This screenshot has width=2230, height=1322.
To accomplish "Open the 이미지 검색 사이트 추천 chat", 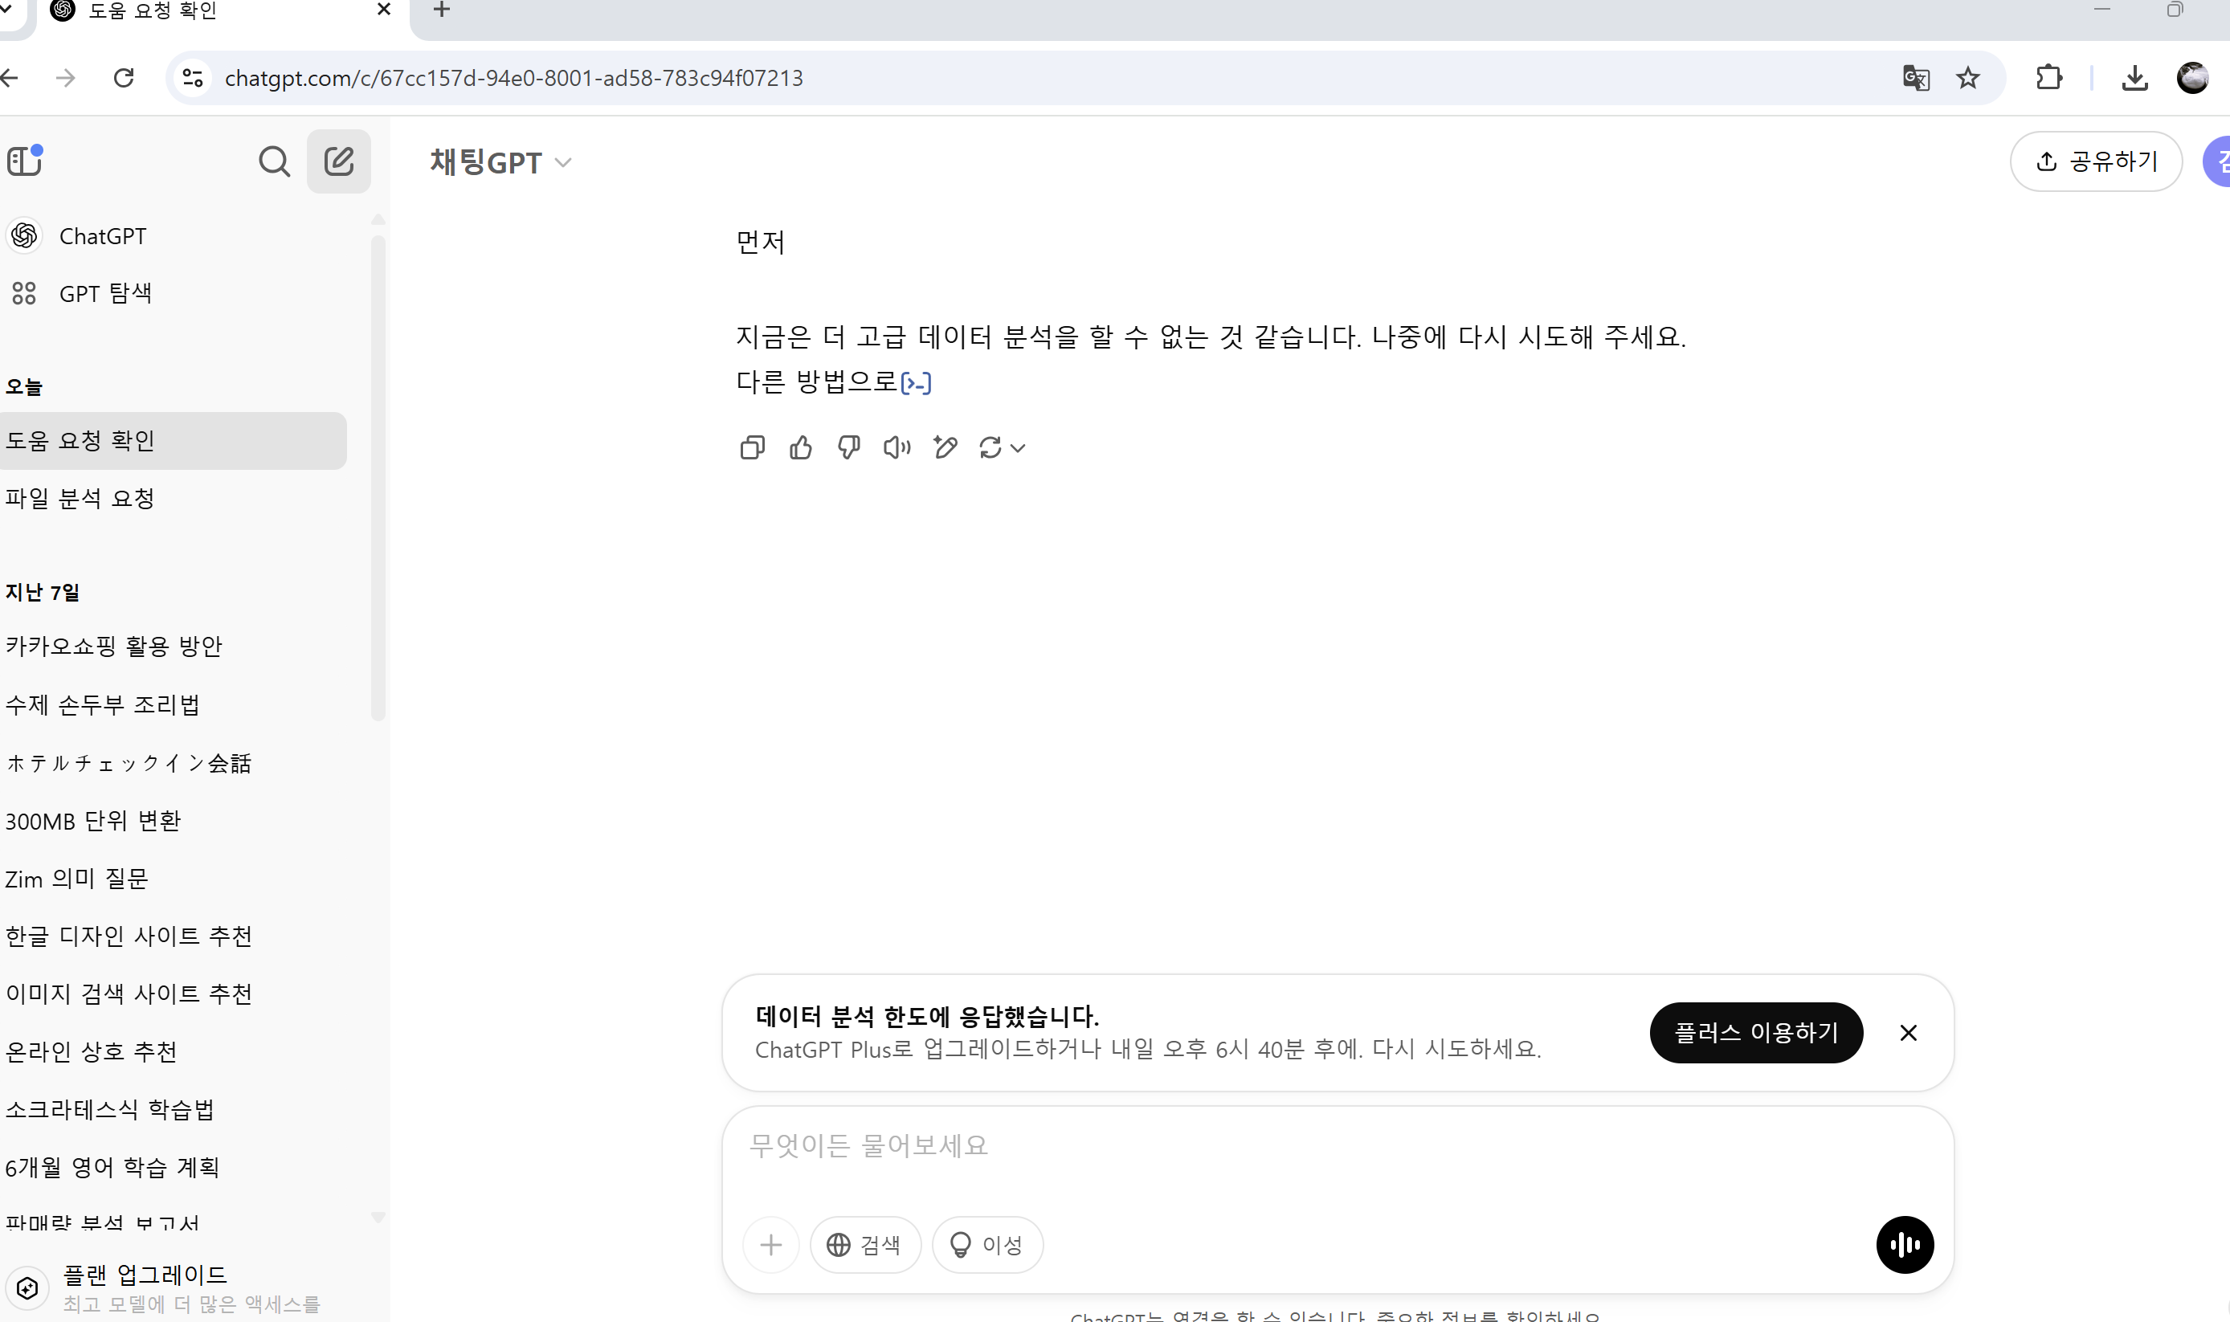I will click(172, 994).
